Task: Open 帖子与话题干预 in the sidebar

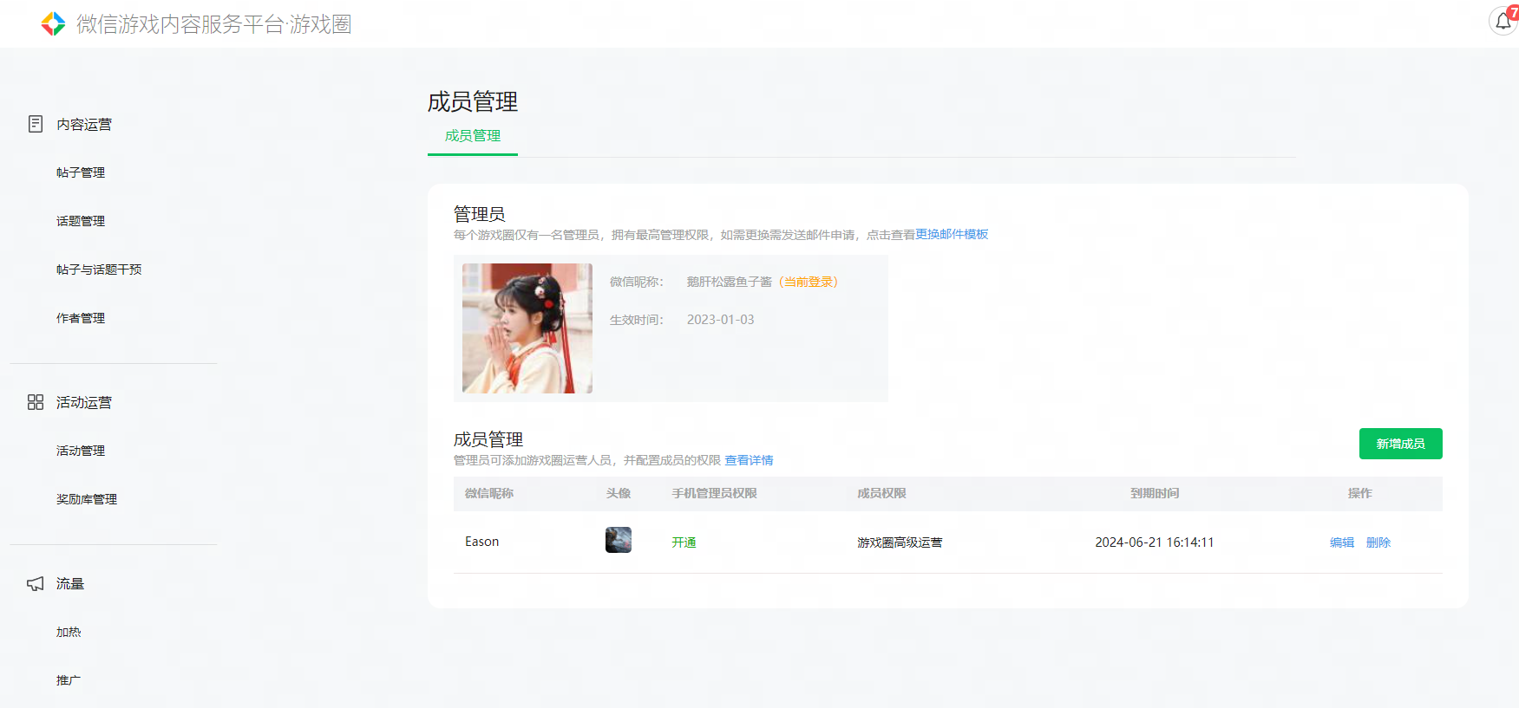Action: tap(99, 270)
